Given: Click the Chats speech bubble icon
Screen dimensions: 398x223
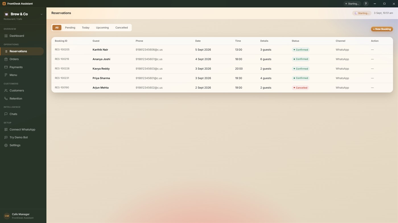Looking at the screenshot, I should click(x=6, y=114).
